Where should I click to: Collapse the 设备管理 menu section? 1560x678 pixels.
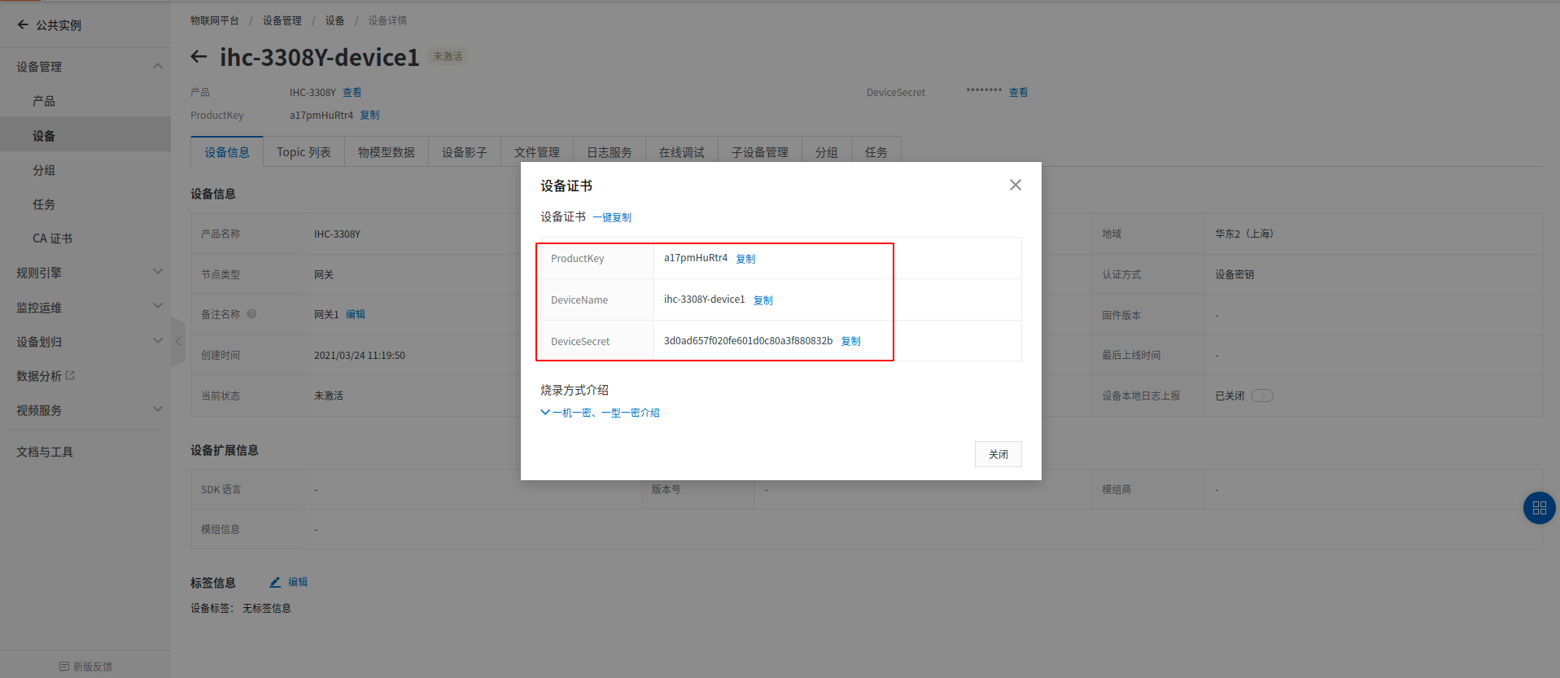158,66
